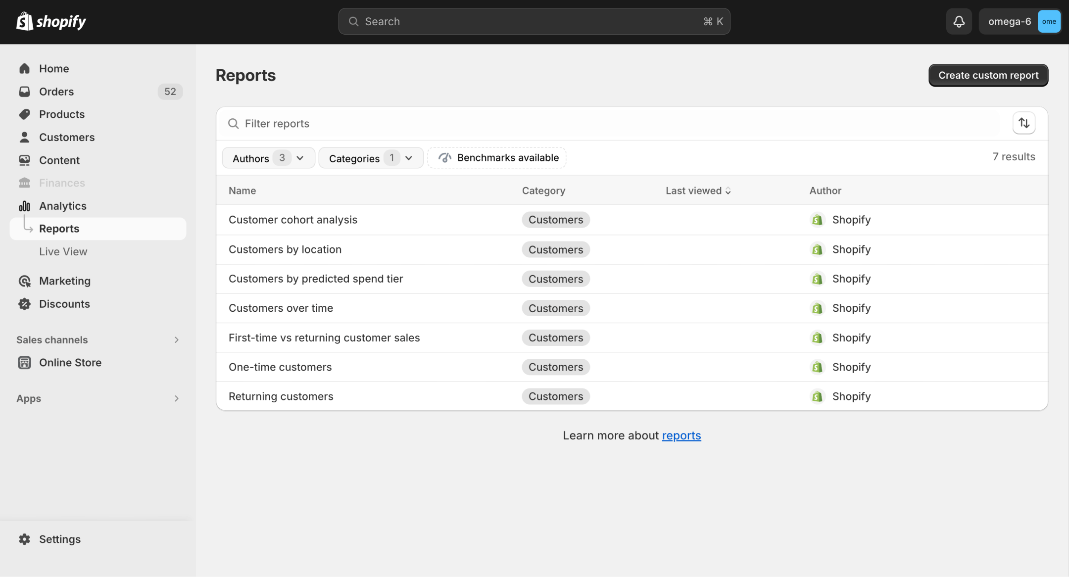The height and width of the screenshot is (577, 1069).
Task: Open the sort reports arrows button
Action: pyautogui.click(x=1023, y=123)
